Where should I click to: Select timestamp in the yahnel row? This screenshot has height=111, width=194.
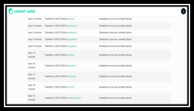click(31, 55)
